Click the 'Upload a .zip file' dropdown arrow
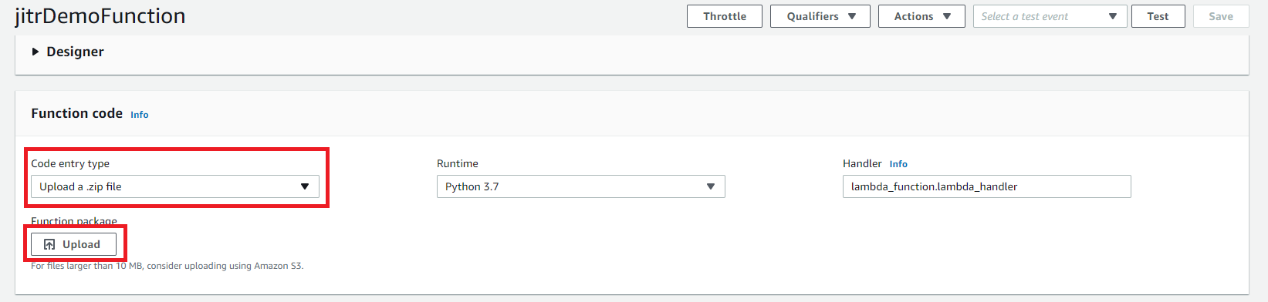 click(x=305, y=186)
